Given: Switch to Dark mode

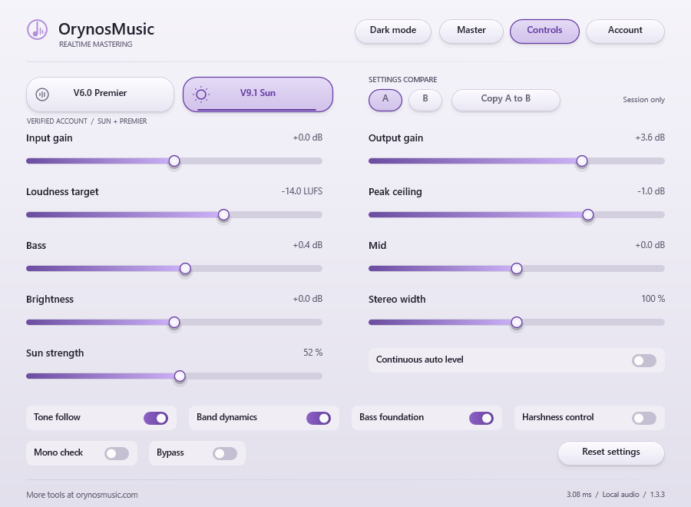Looking at the screenshot, I should 393,31.
